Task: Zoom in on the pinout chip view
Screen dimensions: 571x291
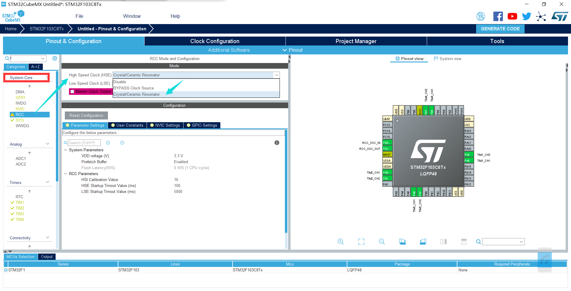Action: [x=341, y=242]
